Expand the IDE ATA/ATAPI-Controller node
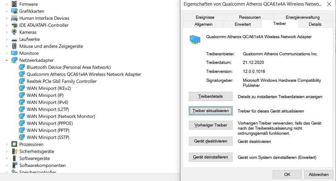336x181 pixels. coord(7,25)
